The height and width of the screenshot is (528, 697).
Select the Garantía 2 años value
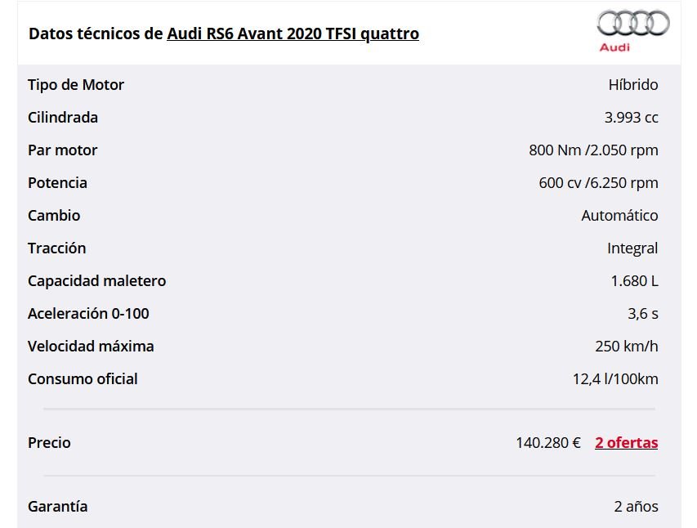636,506
